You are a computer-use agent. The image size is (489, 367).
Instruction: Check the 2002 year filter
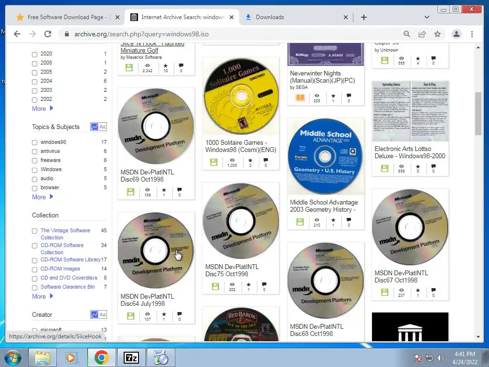point(34,100)
